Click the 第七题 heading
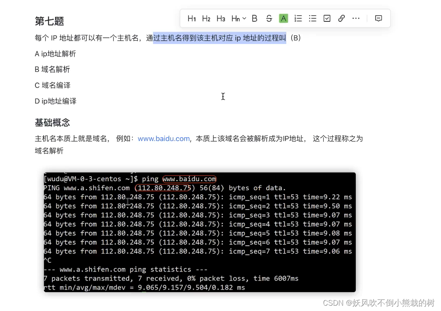 click(x=49, y=21)
